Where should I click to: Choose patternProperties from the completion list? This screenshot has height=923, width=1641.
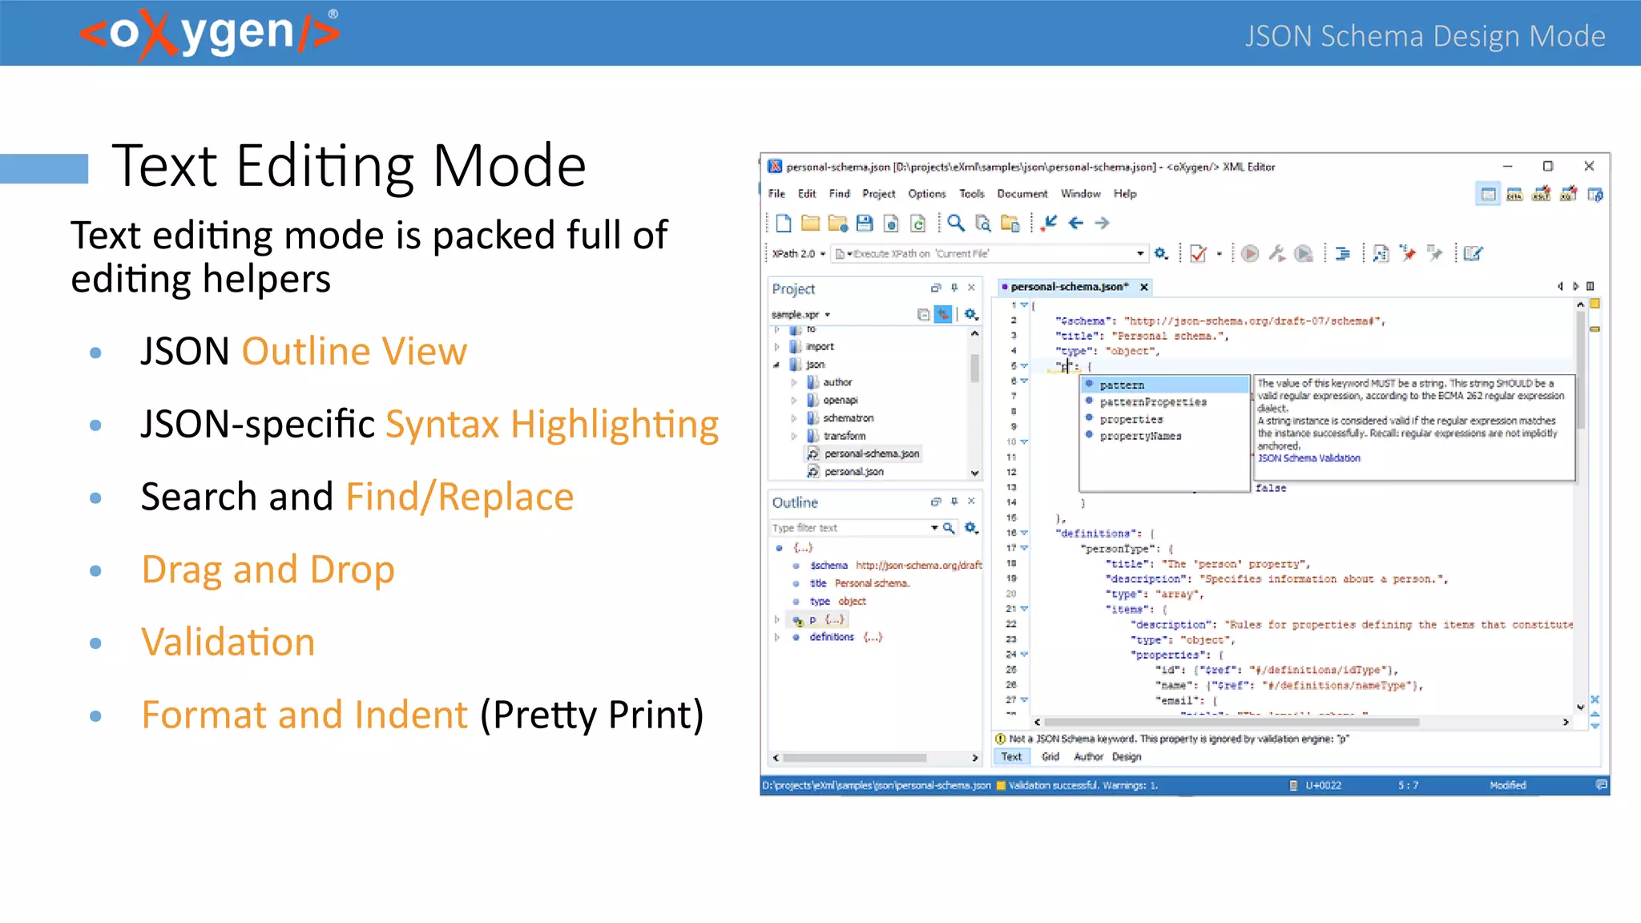click(1152, 402)
